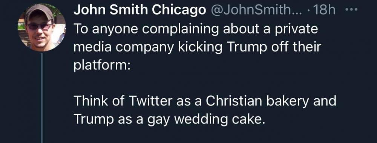Open John Smith Chicago's round profile picture
377x143 pixels.
(42, 27)
